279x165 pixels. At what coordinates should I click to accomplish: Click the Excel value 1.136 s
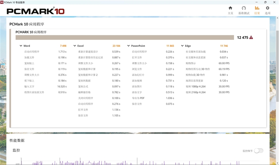(116, 110)
